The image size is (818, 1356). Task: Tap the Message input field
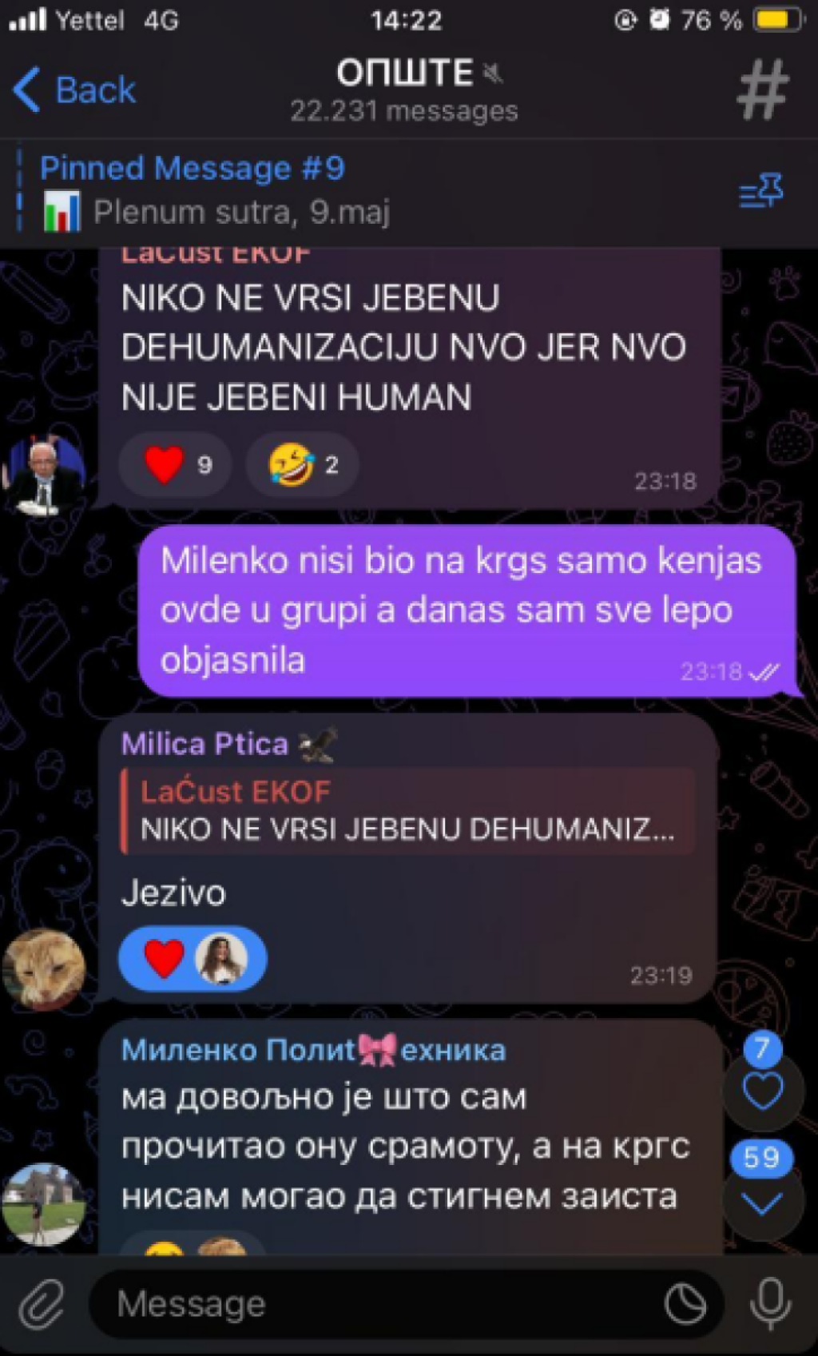383,1304
